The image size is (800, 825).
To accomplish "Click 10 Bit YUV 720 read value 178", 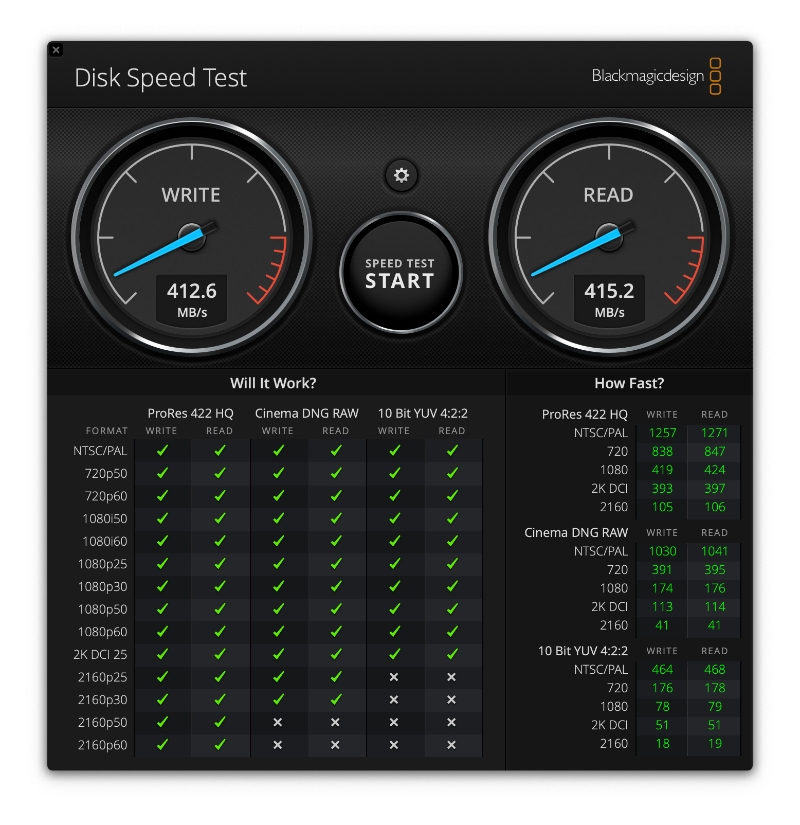I will 715,688.
